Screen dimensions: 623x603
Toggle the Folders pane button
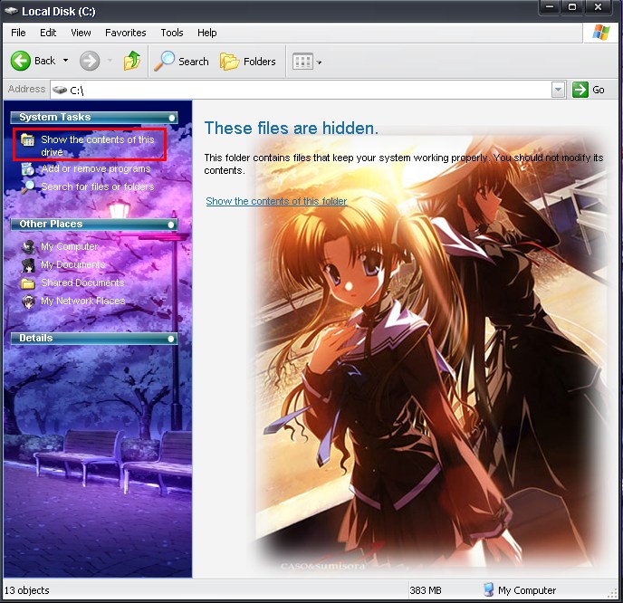(x=248, y=62)
